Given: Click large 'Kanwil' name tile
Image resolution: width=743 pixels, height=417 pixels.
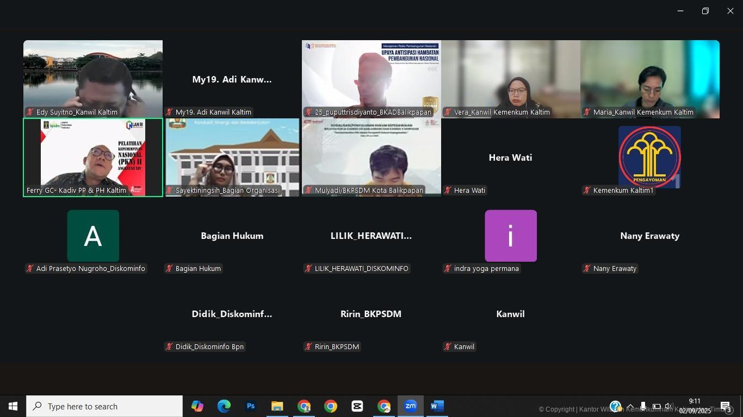Looking at the screenshot, I should (x=510, y=314).
